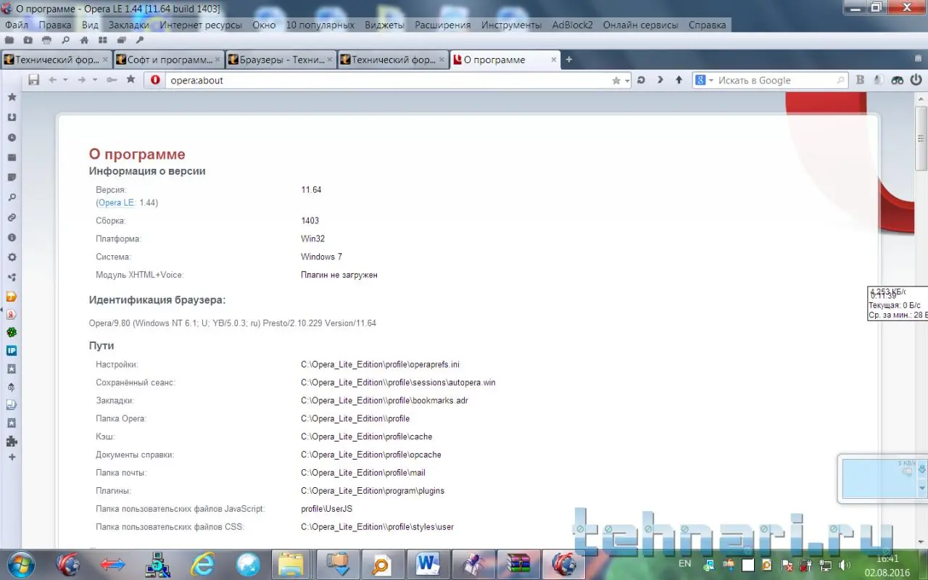Follow the Opera LE link
The height and width of the screenshot is (580, 928).
pos(116,203)
